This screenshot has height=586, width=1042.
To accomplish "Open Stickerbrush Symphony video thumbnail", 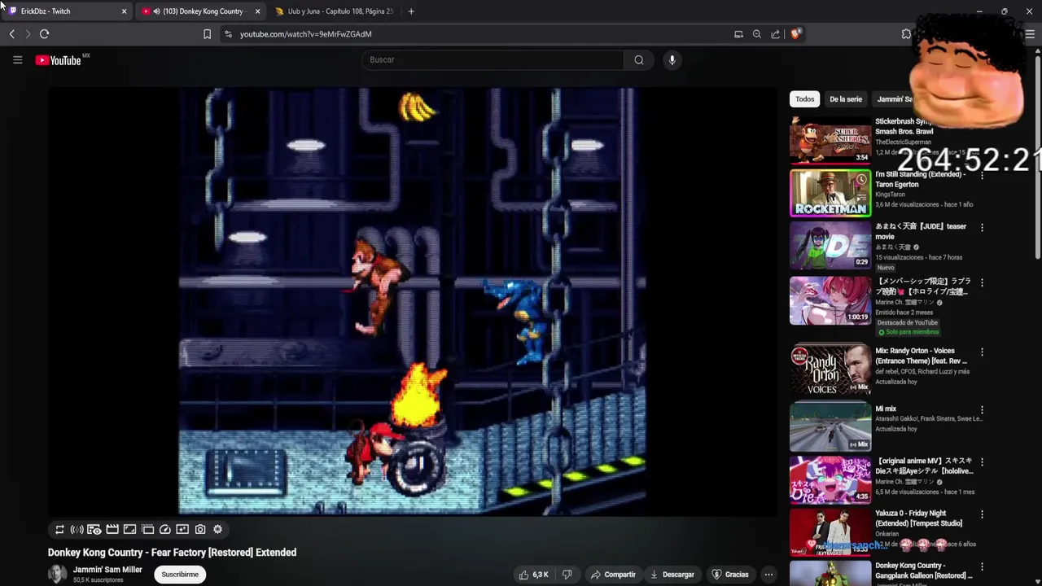I will [x=830, y=140].
